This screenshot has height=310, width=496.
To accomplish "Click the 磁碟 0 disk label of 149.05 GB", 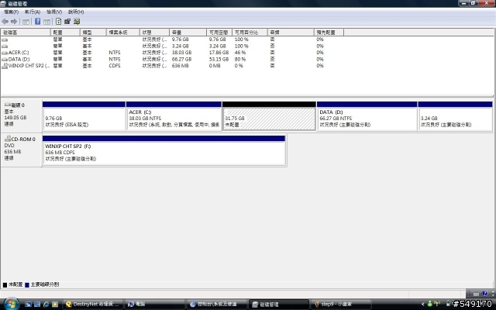I will click(21, 115).
